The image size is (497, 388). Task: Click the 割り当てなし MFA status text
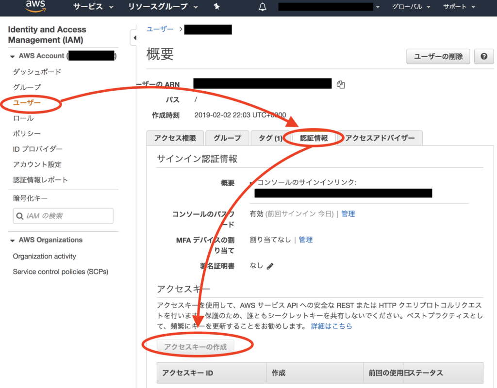pyautogui.click(x=270, y=240)
